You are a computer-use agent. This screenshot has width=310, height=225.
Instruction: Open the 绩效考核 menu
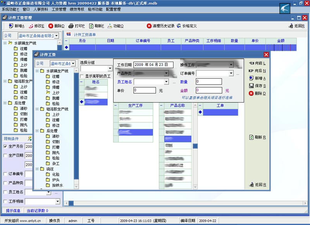pyautogui.click(x=76, y=9)
